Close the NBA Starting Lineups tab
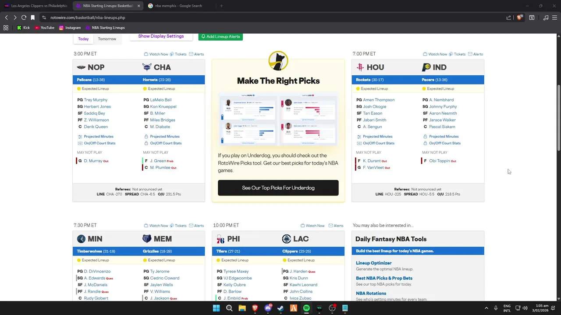This screenshot has width=561, height=315. click(138, 6)
